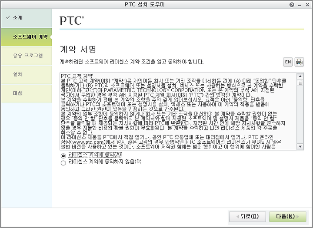Open the help question mark icon
The width and height of the screenshot is (313, 228).
(292, 5)
